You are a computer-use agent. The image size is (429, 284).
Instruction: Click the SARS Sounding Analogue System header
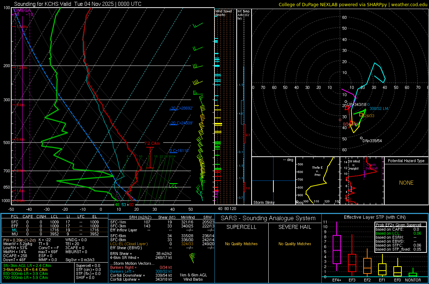point(268,218)
